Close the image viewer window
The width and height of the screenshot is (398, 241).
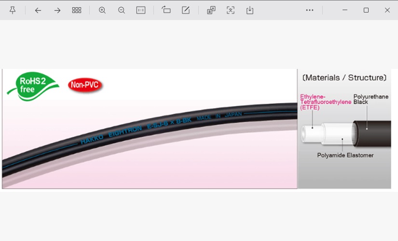(387, 10)
